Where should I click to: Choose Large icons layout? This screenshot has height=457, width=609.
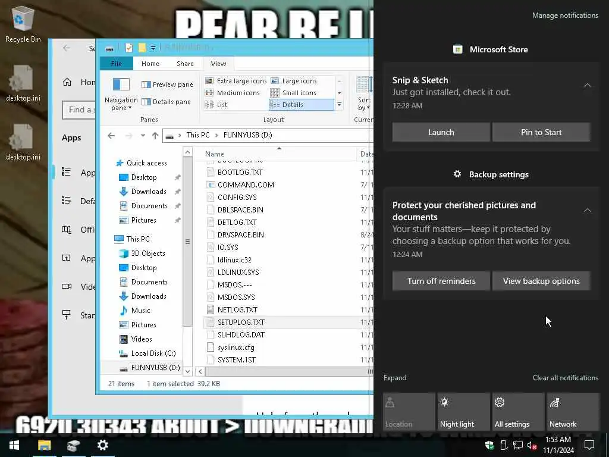tap(294, 81)
